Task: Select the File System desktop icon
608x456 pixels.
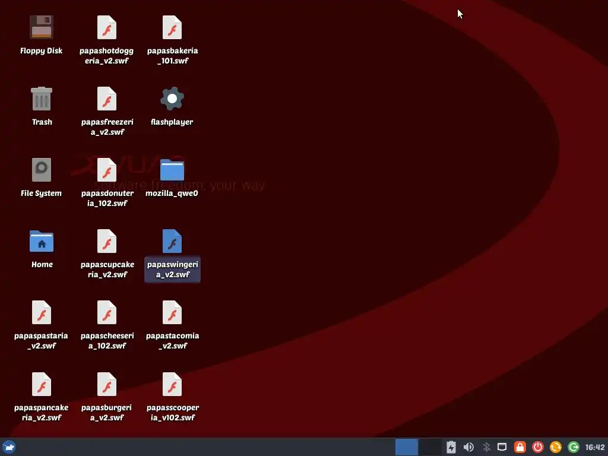Action: [42, 170]
